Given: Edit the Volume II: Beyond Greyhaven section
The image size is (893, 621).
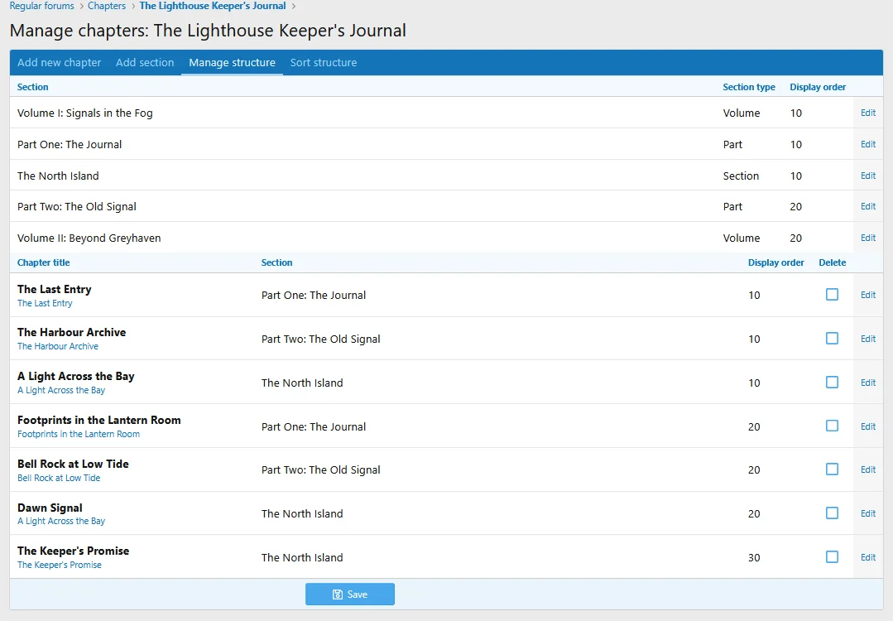Looking at the screenshot, I should (x=868, y=238).
